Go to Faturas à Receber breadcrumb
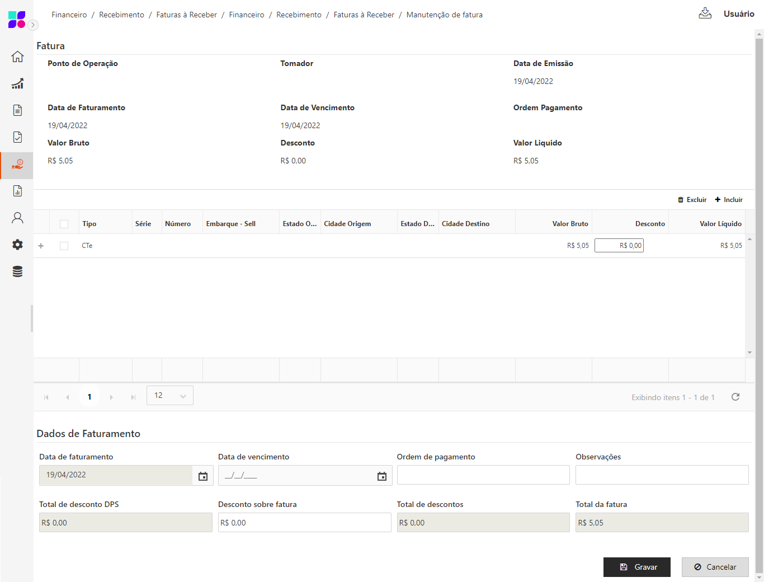The height and width of the screenshot is (582, 764). pyautogui.click(x=186, y=15)
